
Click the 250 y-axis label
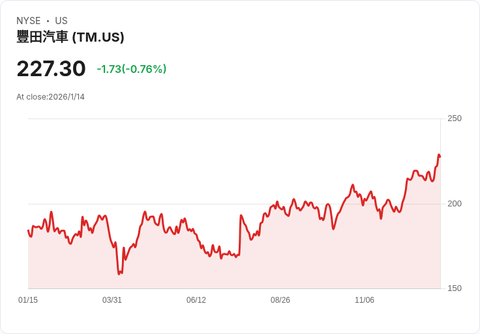point(455,118)
